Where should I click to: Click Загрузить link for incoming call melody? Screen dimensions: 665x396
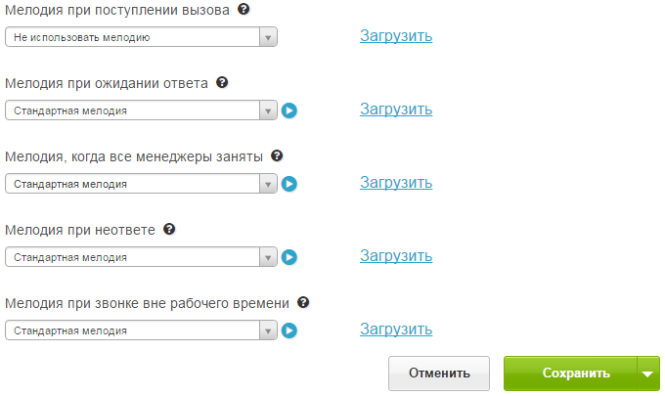click(396, 36)
